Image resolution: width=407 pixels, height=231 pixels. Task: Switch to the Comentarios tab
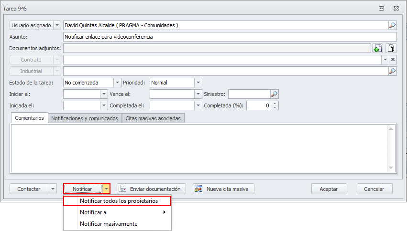29,118
